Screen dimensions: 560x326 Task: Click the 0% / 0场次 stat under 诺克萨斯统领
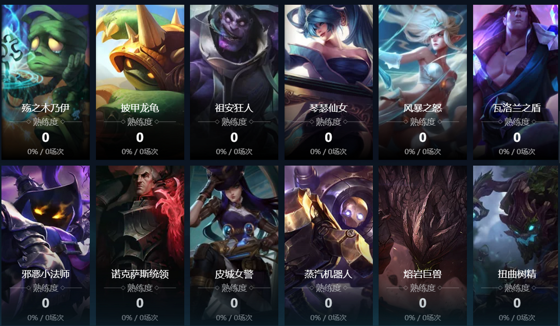pyautogui.click(x=140, y=317)
